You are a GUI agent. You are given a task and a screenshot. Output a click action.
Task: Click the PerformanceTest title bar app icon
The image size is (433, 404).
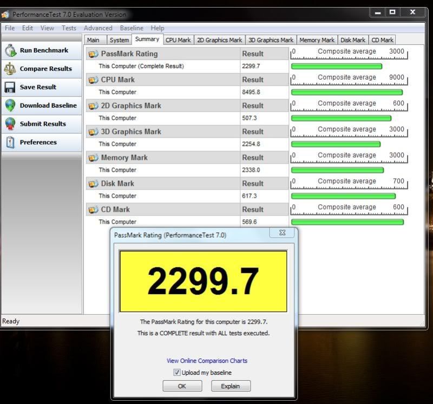click(x=5, y=15)
